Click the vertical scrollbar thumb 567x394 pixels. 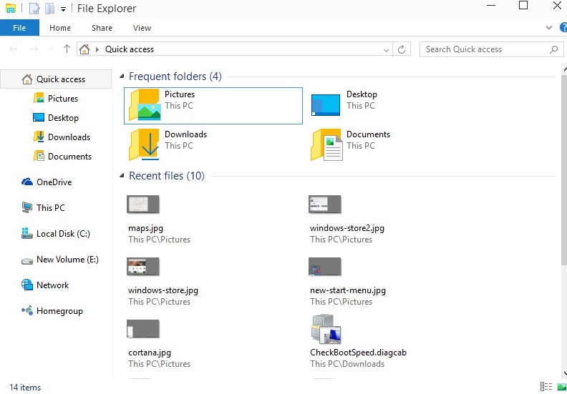click(564, 169)
